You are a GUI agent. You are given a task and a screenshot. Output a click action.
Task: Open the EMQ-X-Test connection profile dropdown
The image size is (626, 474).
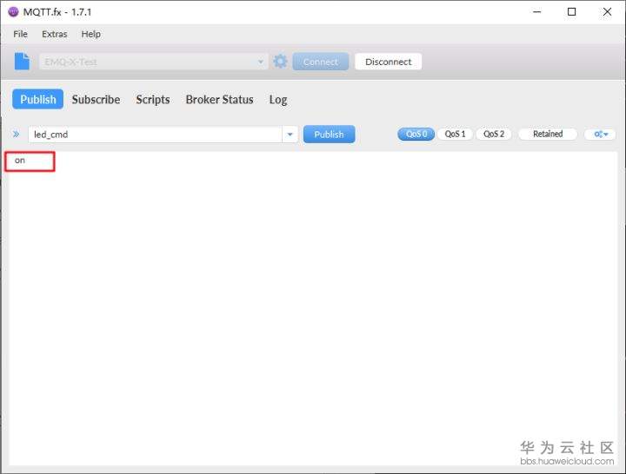pyautogui.click(x=154, y=62)
